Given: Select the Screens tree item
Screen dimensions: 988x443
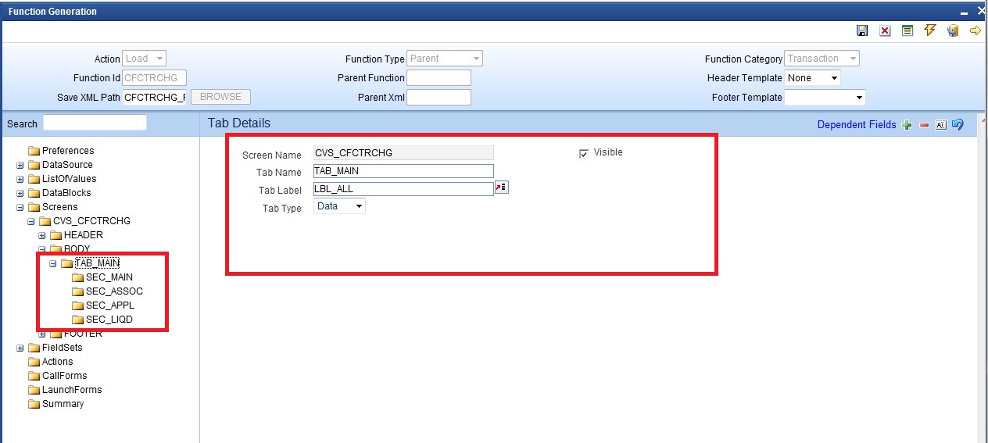Looking at the screenshot, I should click(60, 207).
